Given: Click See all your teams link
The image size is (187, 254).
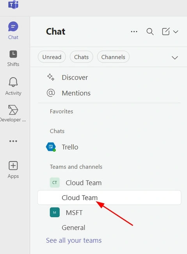Looking at the screenshot, I should 74,240.
